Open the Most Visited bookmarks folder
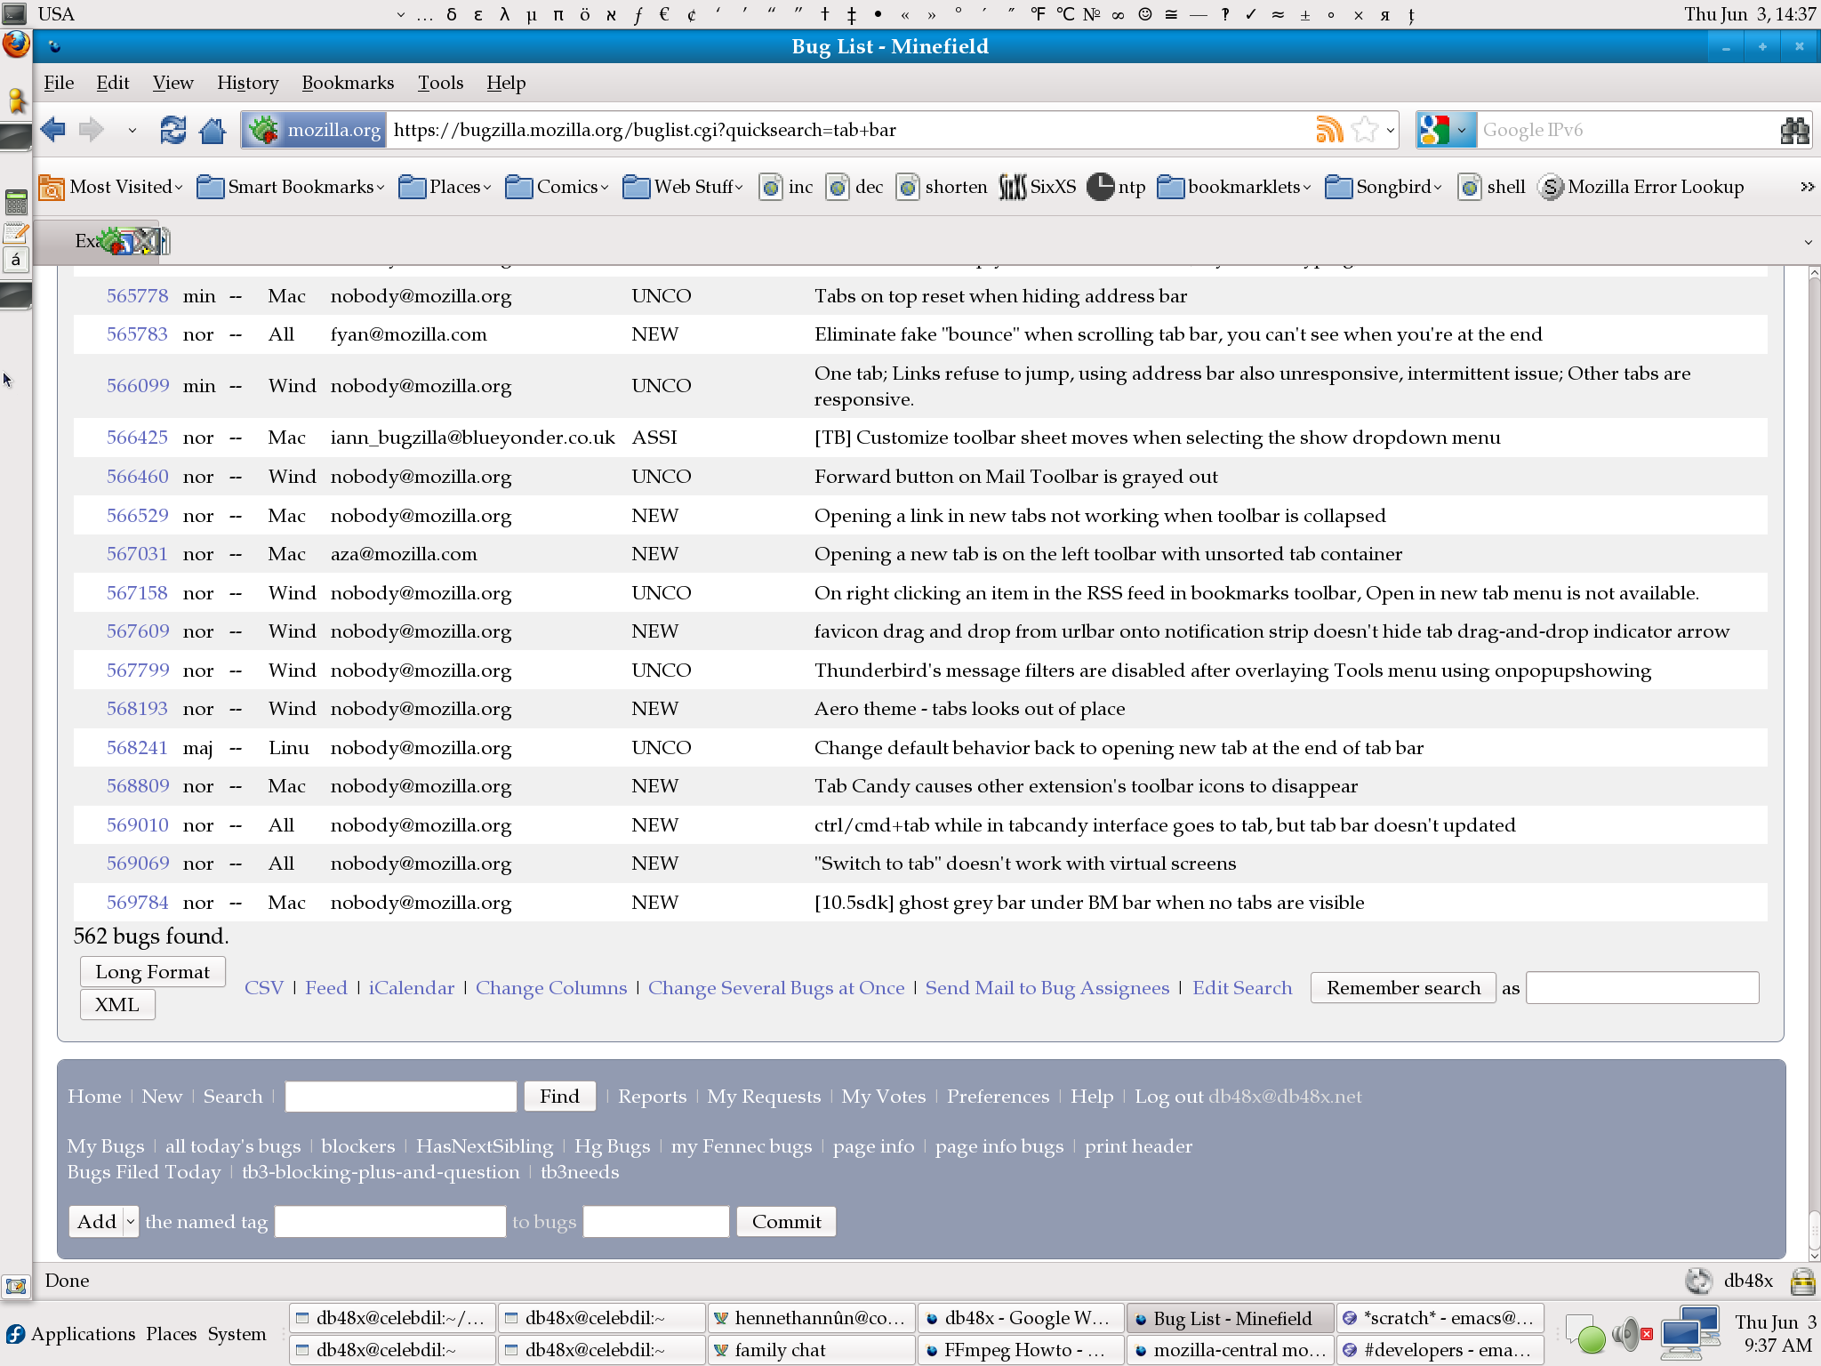The width and height of the screenshot is (1821, 1366). point(111,187)
